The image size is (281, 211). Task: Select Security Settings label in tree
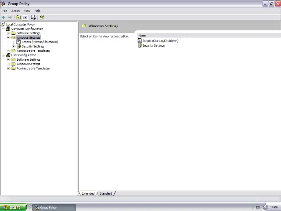tap(33, 46)
